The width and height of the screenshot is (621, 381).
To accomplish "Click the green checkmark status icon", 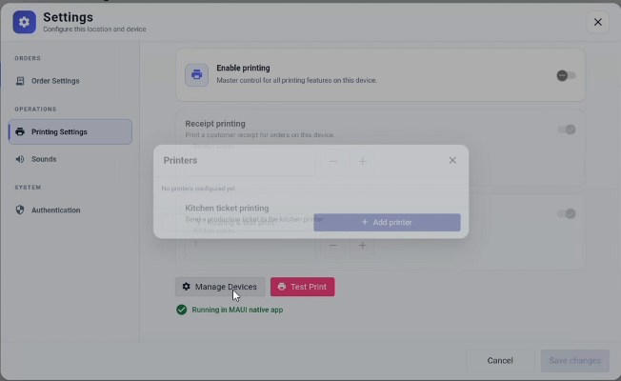I will click(181, 310).
